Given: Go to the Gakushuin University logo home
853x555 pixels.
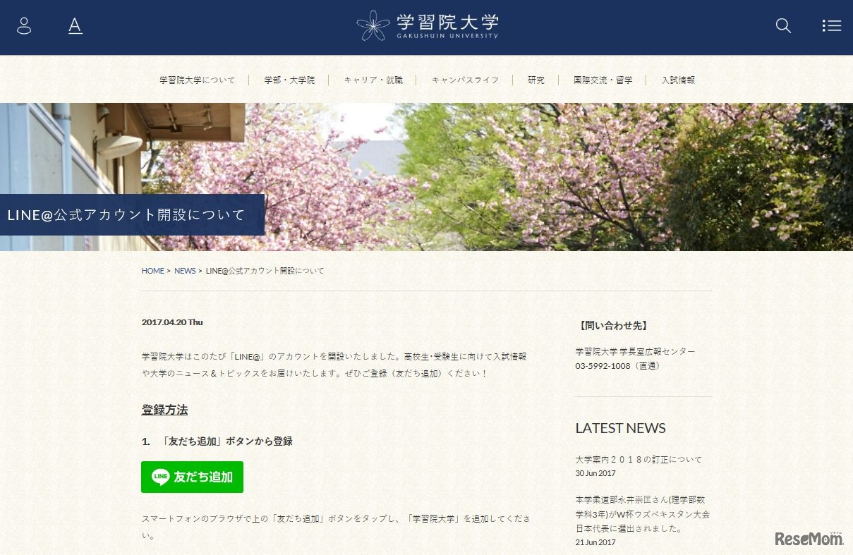Looking at the screenshot, I should click(x=427, y=26).
